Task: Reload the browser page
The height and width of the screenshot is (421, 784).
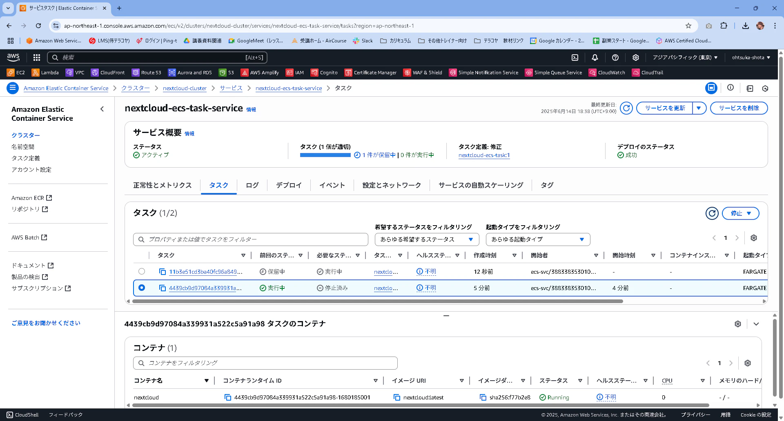Action: click(x=38, y=26)
